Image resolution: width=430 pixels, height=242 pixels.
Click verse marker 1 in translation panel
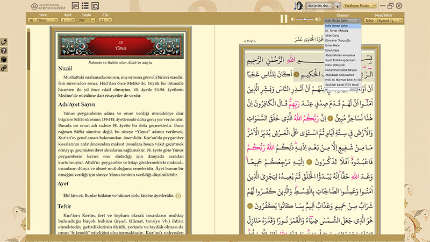178,196
